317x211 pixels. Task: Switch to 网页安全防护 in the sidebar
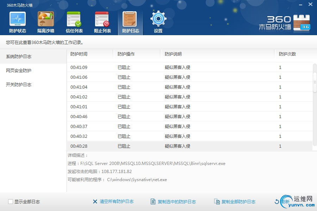tap(33, 70)
